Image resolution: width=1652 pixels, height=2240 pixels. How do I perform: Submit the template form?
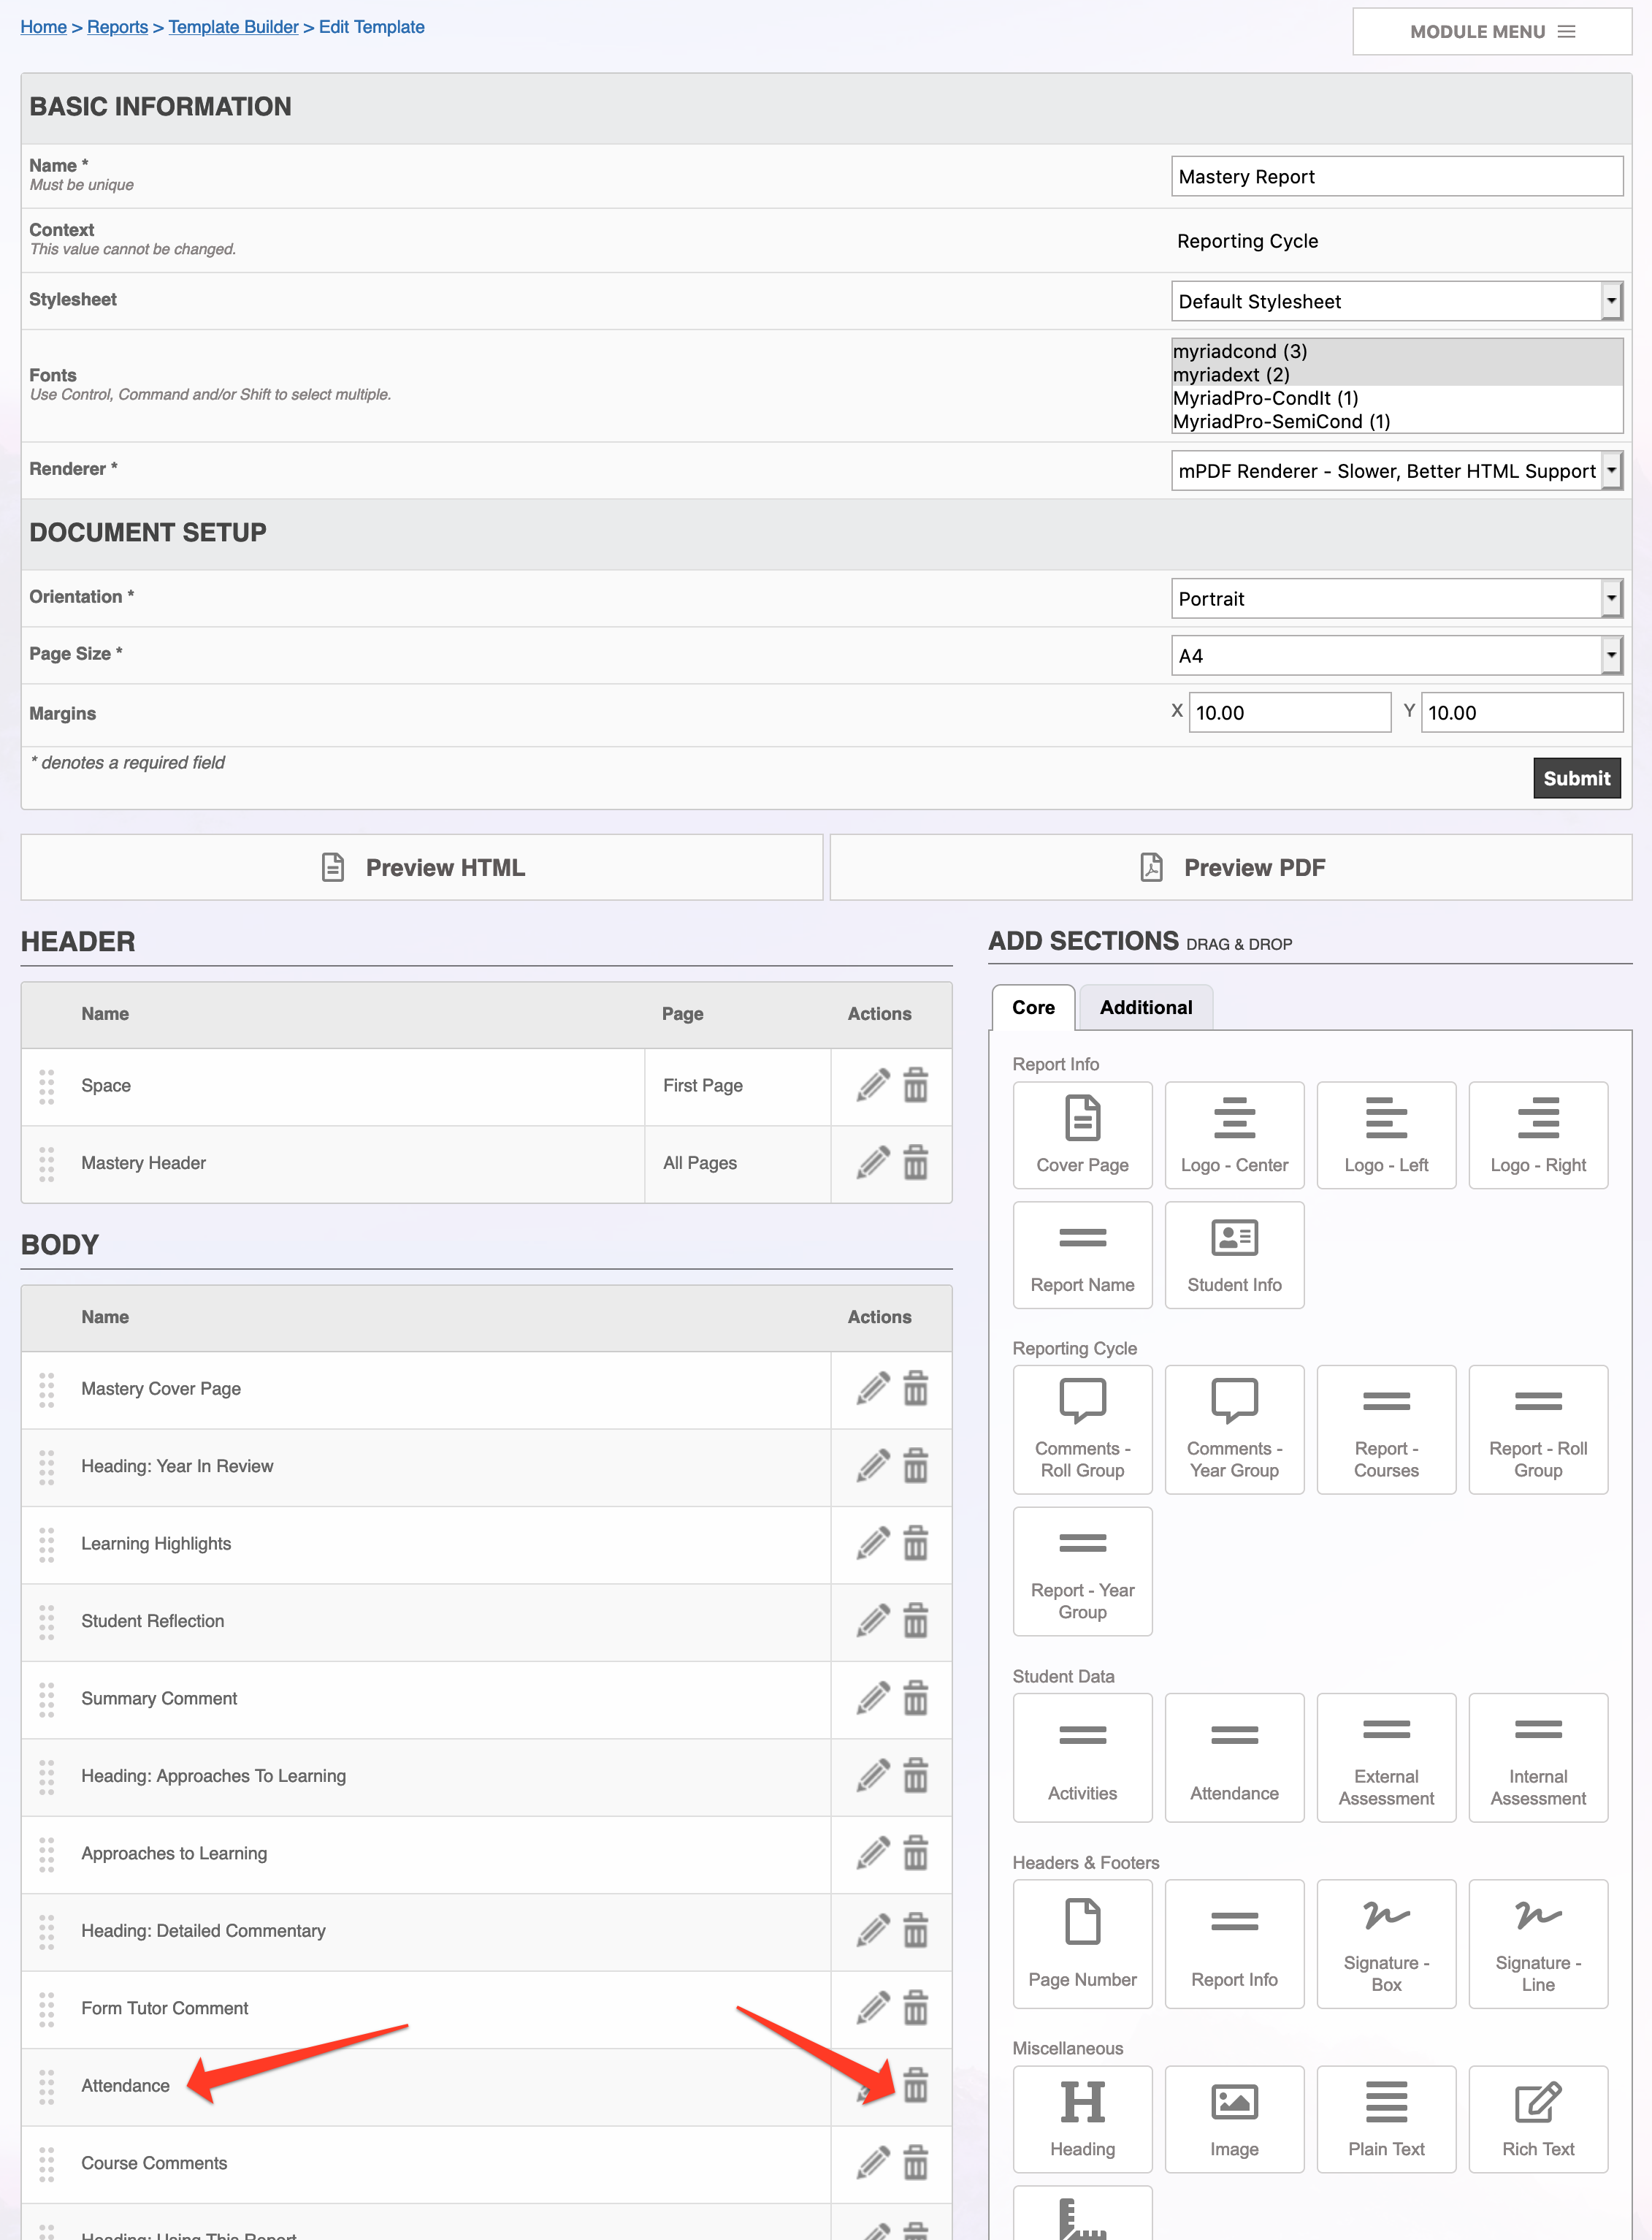click(x=1576, y=778)
